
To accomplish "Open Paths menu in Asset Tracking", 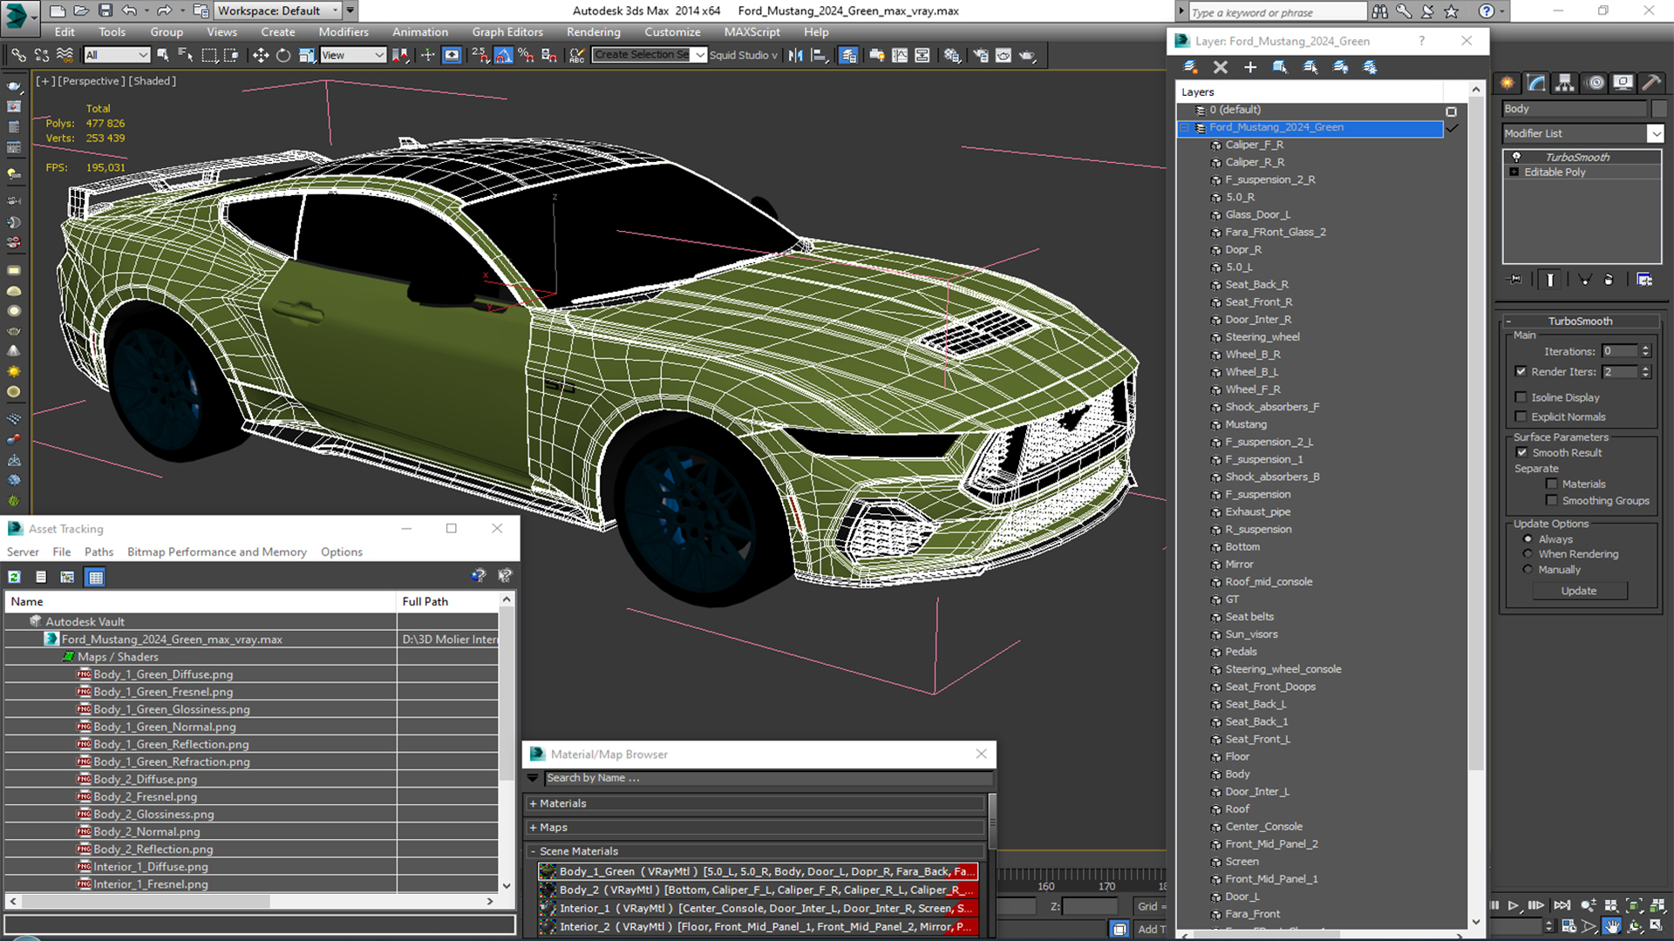I will (x=99, y=552).
